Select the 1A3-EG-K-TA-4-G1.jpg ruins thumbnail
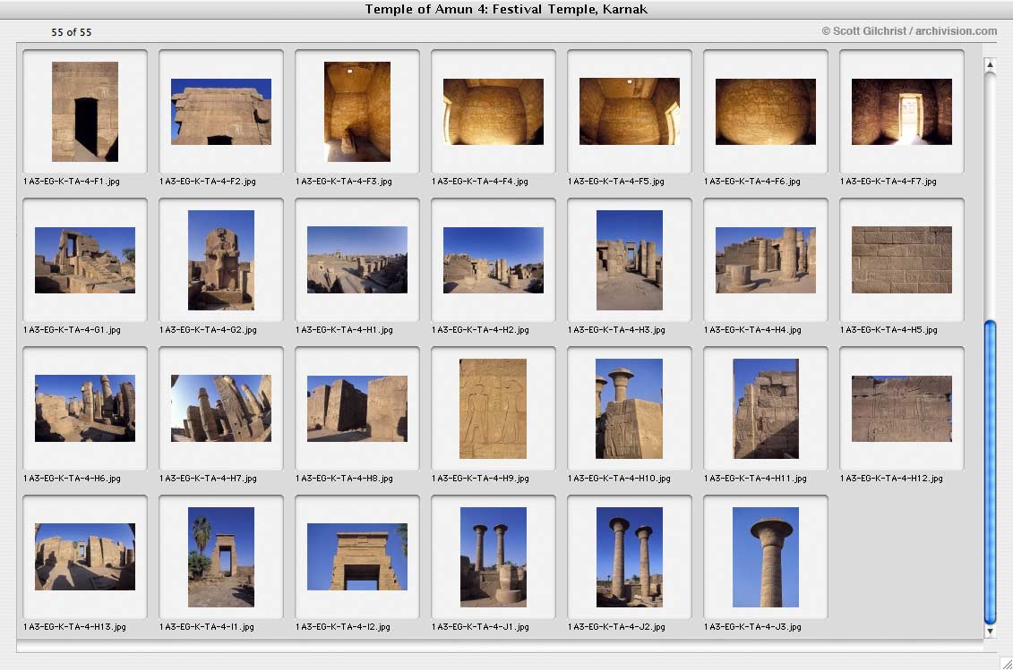The image size is (1013, 670). coord(84,260)
